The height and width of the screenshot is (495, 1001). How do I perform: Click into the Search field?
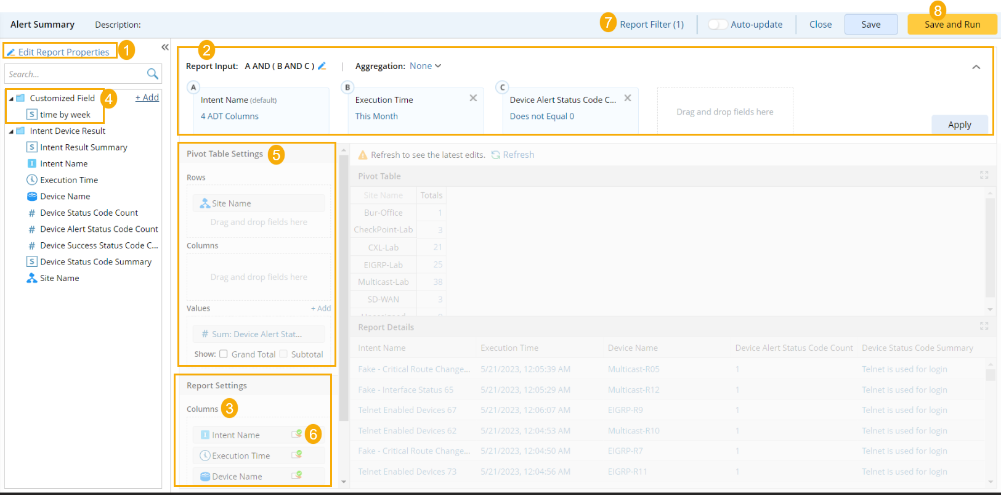click(x=74, y=74)
